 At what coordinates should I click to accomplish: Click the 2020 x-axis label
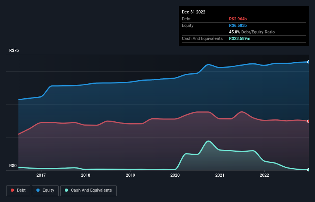(175, 175)
